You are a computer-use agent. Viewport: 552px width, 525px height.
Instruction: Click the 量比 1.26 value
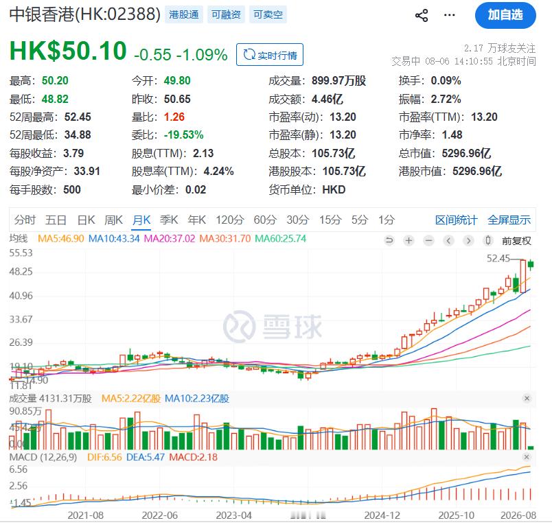click(x=174, y=117)
